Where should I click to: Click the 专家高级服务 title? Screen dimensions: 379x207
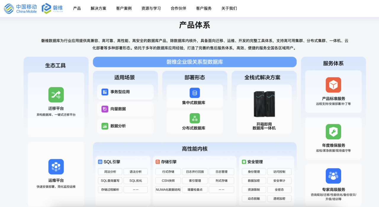(x=333, y=190)
